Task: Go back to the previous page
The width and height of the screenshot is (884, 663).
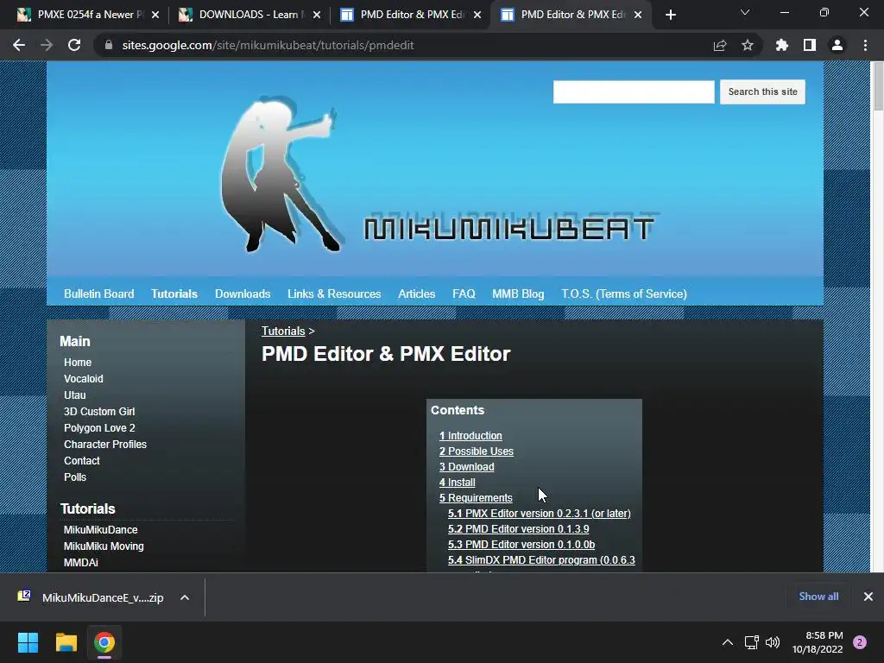Action: (x=19, y=45)
